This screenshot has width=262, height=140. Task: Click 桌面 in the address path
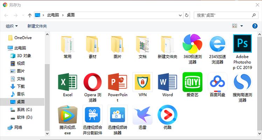click(x=71, y=15)
